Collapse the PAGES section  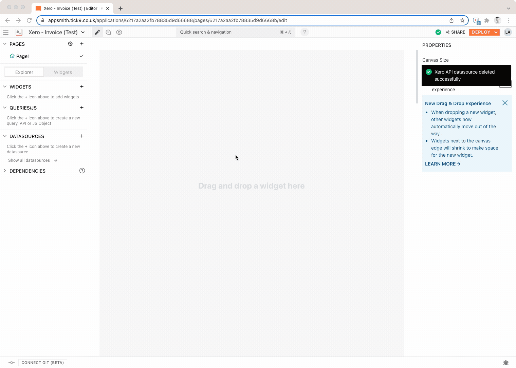(5, 44)
